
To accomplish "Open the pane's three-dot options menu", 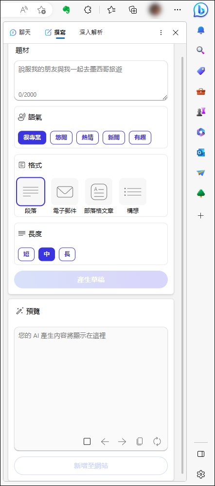I will tap(161, 33).
